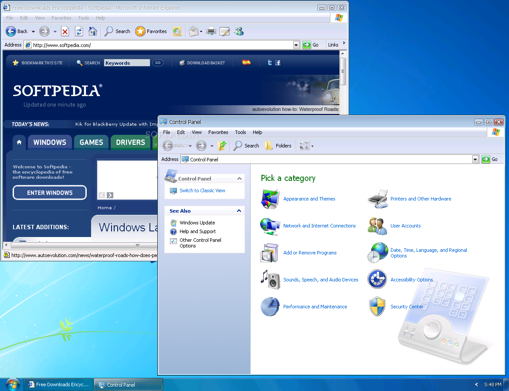
Task: Open the Internet Explorer address bar dropdown
Action: point(296,45)
